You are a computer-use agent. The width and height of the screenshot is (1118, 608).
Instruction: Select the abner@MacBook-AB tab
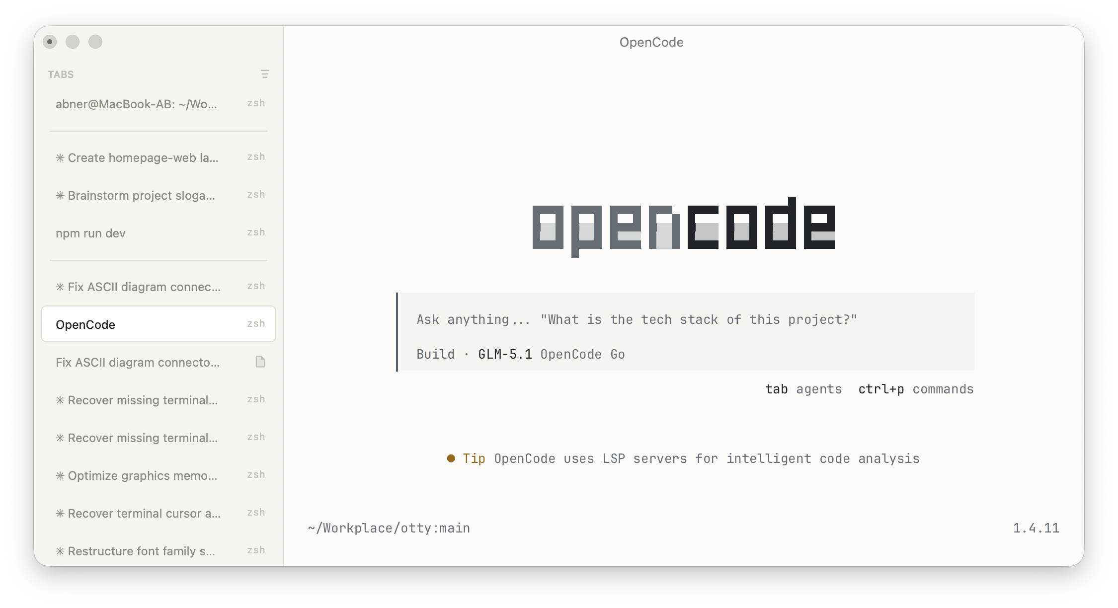[159, 104]
